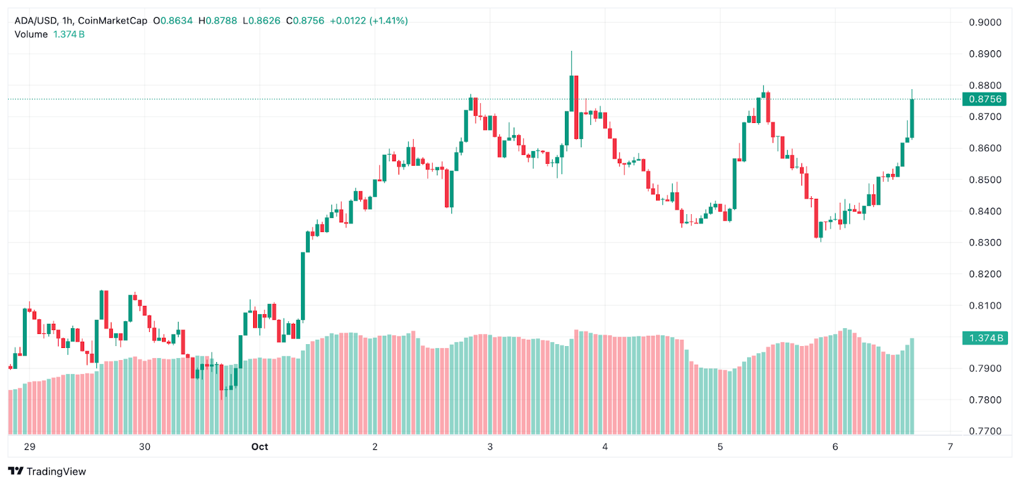
Task: Select the Oct date label
Action: click(x=259, y=447)
